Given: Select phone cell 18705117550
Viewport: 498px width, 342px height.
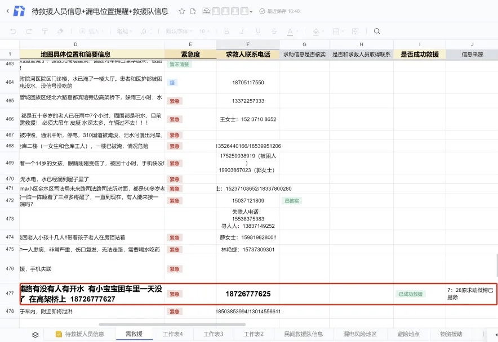Looking at the screenshot, I should click(x=248, y=83).
